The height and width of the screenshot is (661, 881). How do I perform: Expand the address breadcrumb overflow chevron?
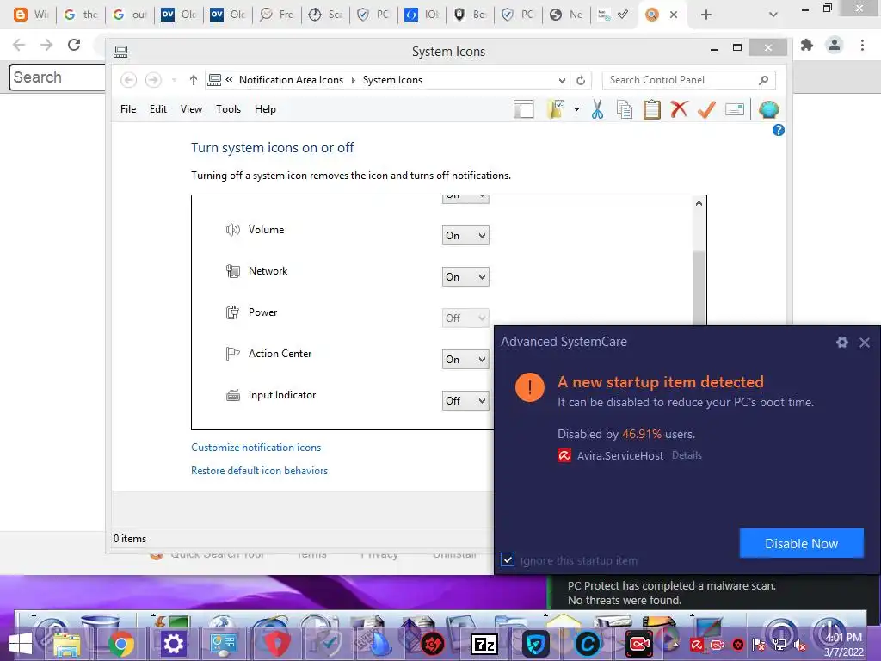(229, 80)
